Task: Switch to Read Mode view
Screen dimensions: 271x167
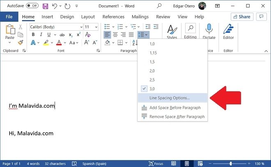Action: (174, 163)
